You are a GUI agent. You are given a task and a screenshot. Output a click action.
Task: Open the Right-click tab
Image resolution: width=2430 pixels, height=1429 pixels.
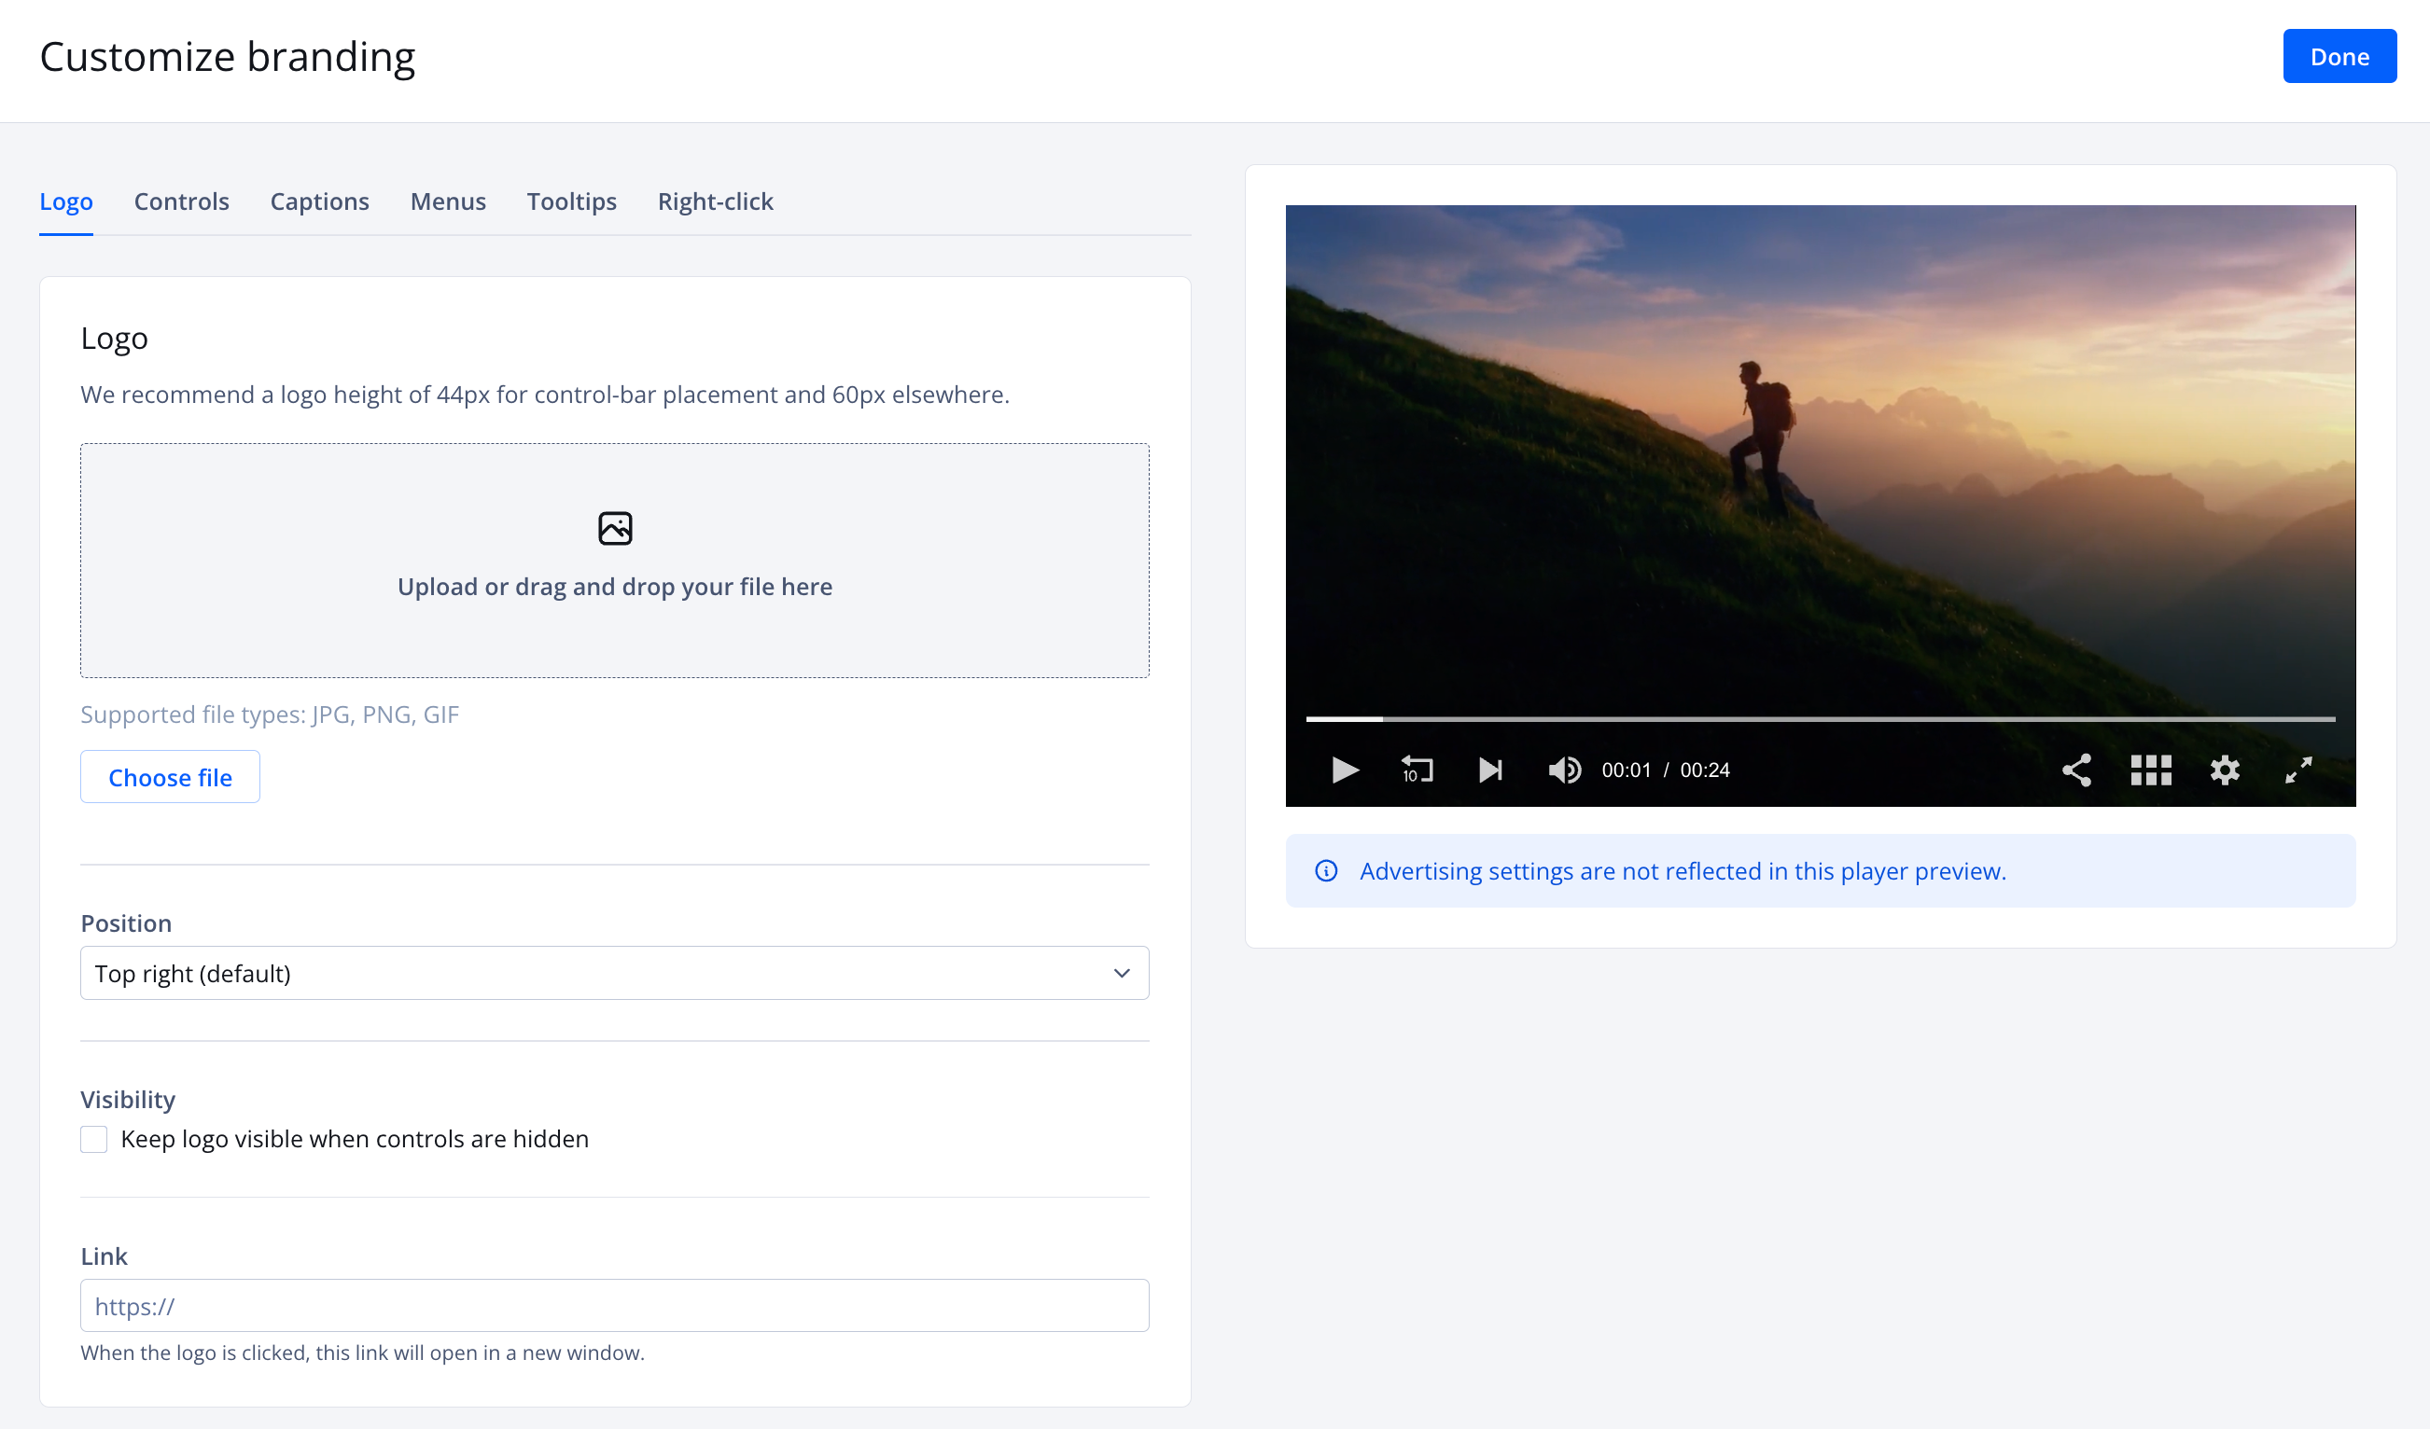point(715,201)
